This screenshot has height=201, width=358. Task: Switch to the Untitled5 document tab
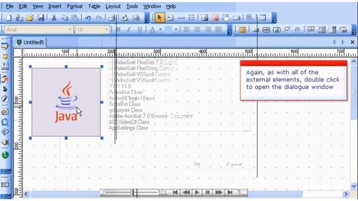point(31,42)
